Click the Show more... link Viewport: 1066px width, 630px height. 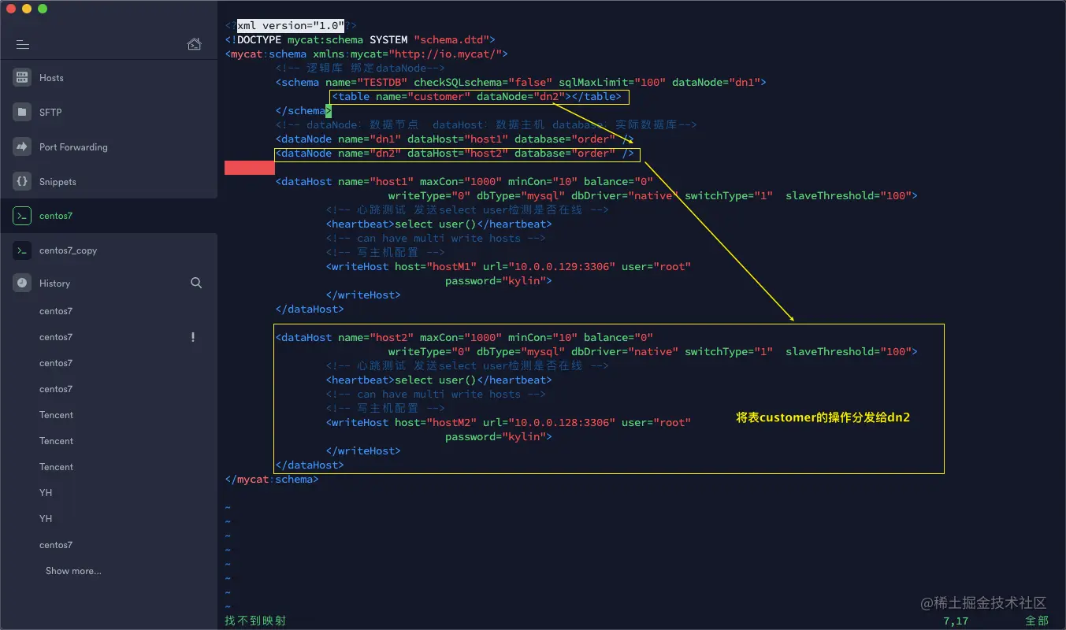73,571
